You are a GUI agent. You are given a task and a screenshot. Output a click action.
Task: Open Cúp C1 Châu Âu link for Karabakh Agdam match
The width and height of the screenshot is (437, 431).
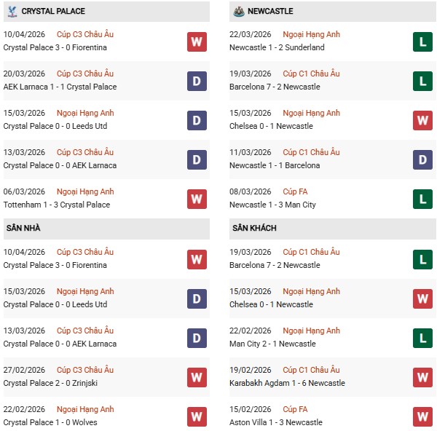point(311,370)
